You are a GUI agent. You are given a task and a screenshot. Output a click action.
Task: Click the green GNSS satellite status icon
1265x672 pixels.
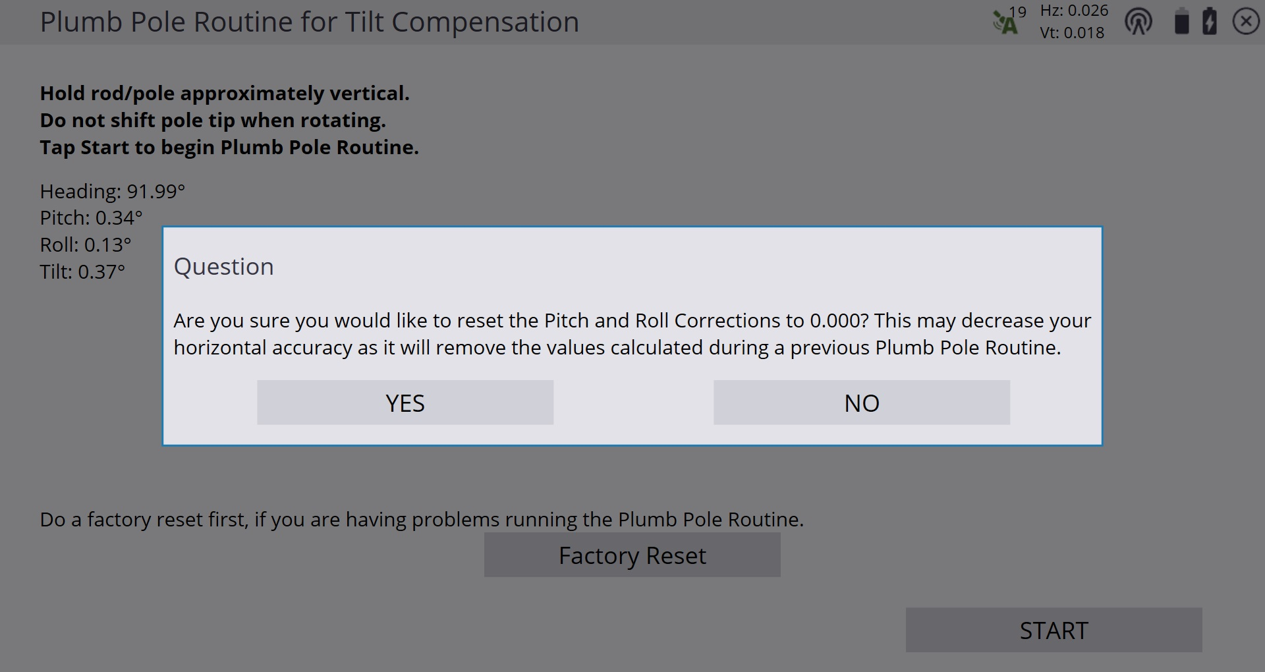pyautogui.click(x=1005, y=24)
